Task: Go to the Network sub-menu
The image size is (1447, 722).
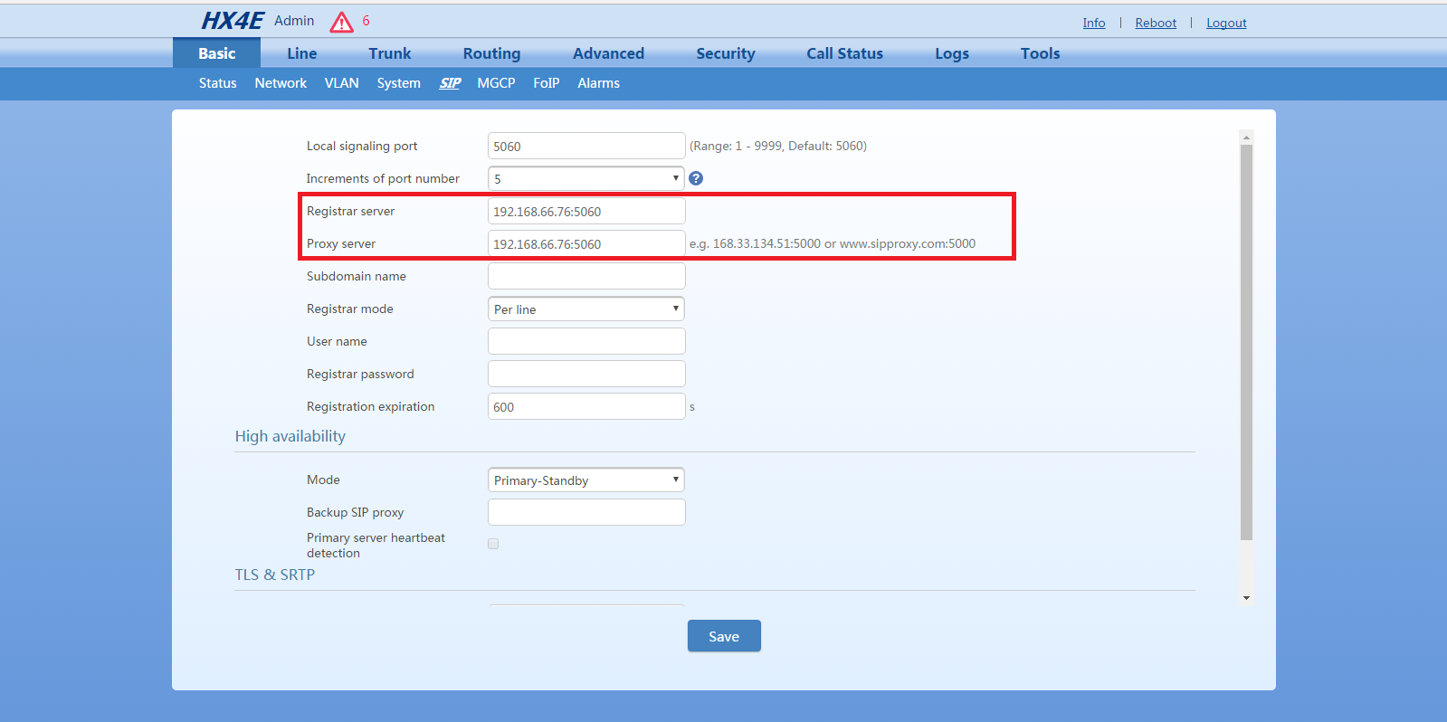Action: coord(281,83)
